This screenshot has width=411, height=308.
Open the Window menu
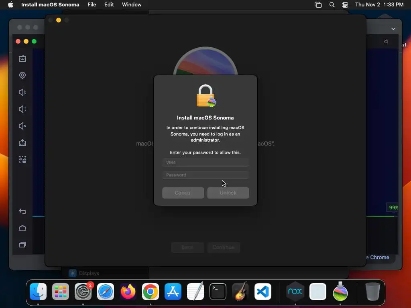(132, 4)
